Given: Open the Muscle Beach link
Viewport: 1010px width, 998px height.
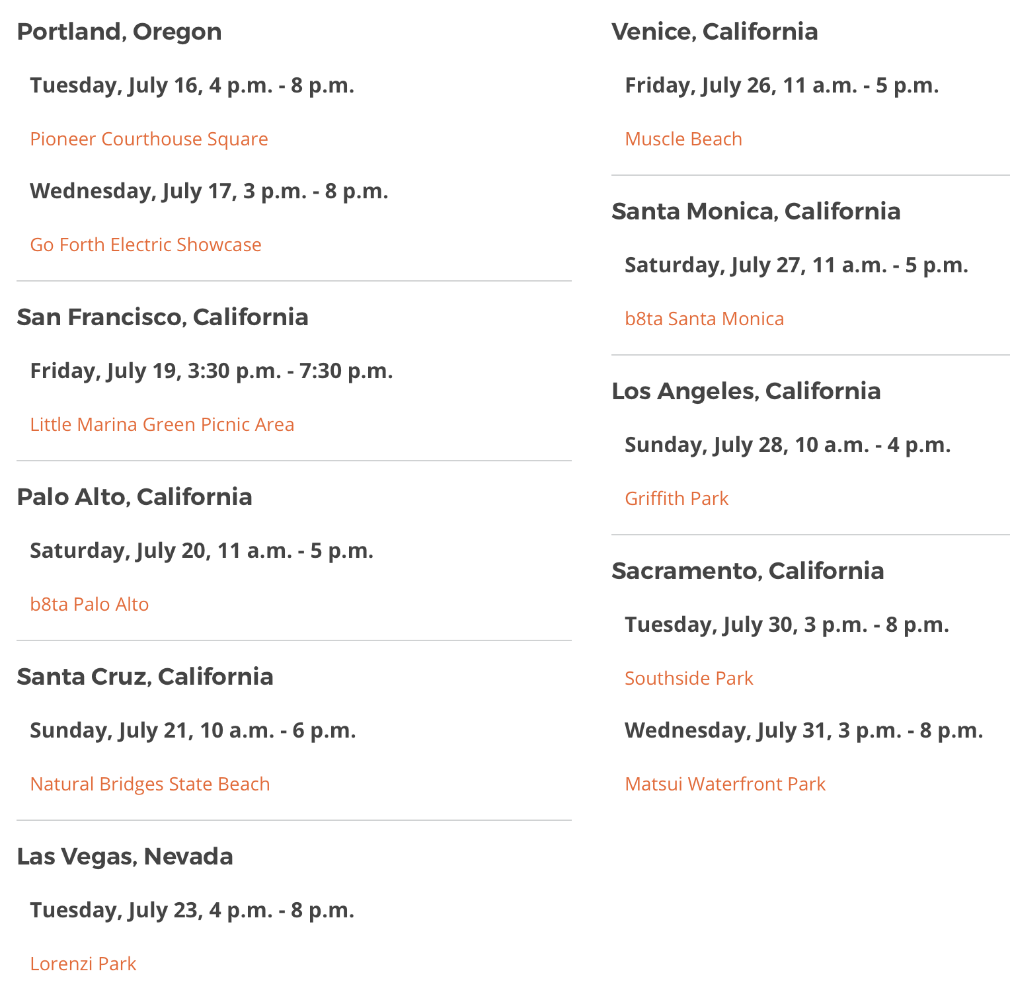Looking at the screenshot, I should pyautogui.click(x=683, y=139).
